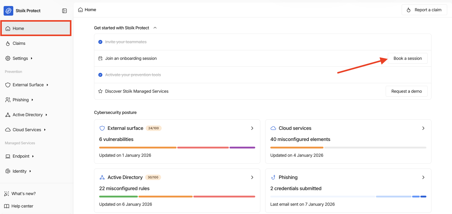Image resolution: width=452 pixels, height=214 pixels.
Task: Click the External surface vulnerabilities severity bar
Action: tap(177, 148)
